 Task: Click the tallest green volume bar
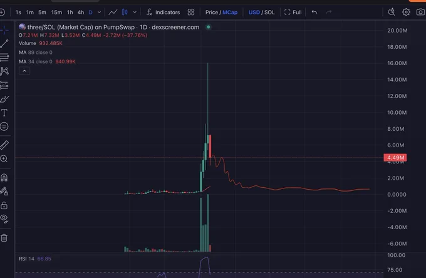pyautogui.click(x=208, y=223)
